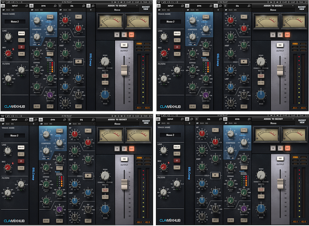Toggle EXTRA WIDE button in top-right window
This screenshot has width=309, height=226.
[261, 76]
